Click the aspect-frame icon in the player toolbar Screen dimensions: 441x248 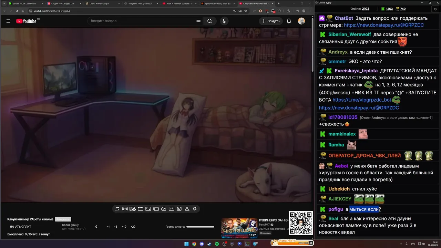click(148, 209)
